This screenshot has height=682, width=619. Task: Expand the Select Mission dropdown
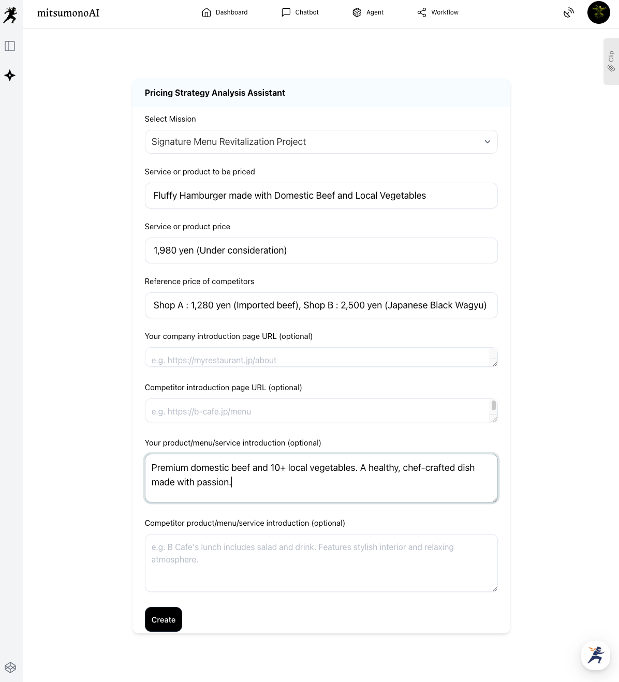321,142
